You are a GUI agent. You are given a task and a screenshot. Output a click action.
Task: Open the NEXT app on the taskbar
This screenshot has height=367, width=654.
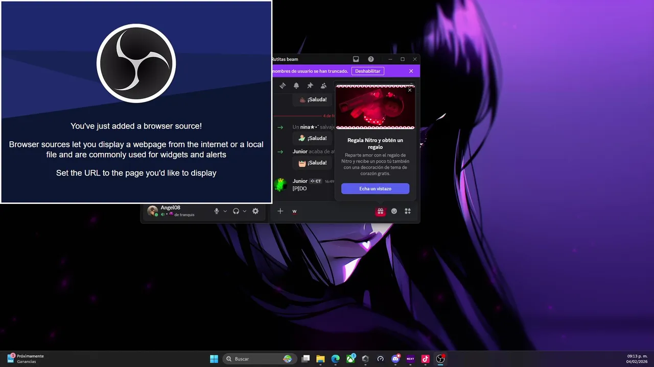tap(410, 359)
